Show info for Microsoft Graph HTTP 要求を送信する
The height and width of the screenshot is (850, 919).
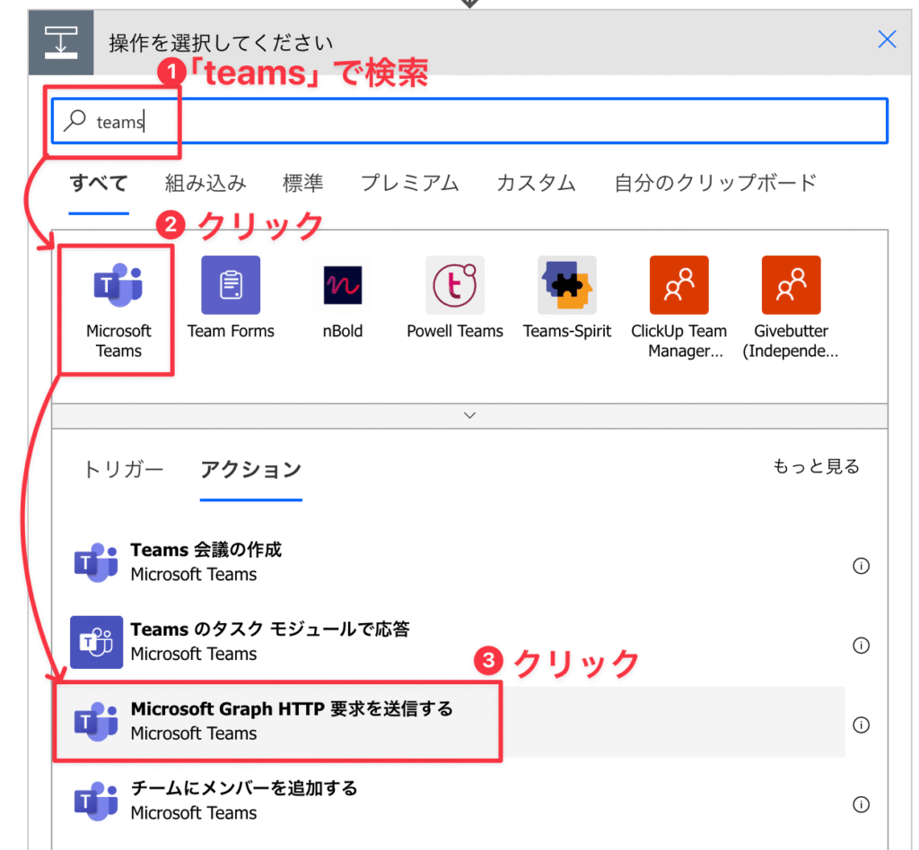click(x=861, y=725)
